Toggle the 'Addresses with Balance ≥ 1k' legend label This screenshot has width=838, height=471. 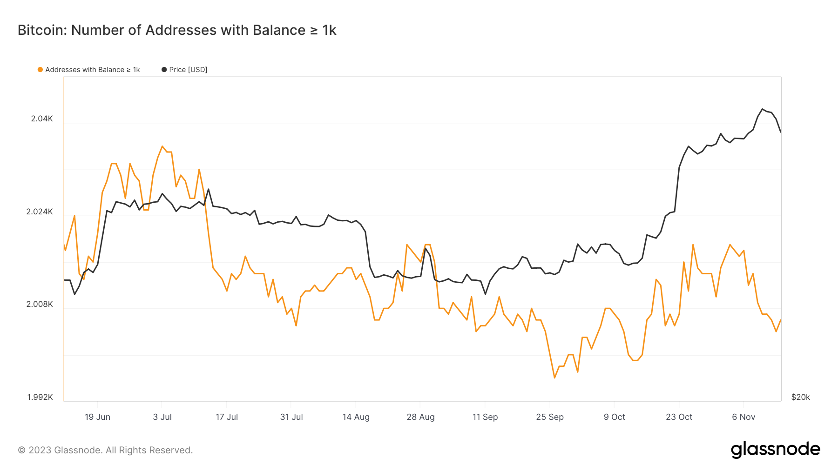tap(92, 70)
